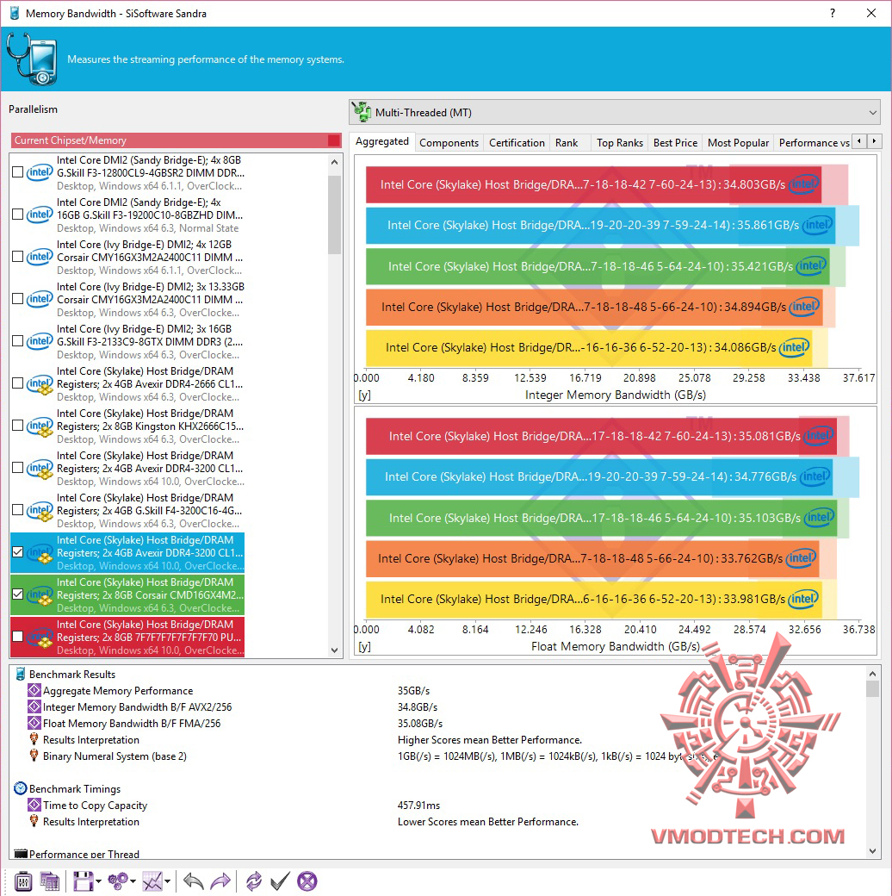Click the 457.91ms timing value
The width and height of the screenshot is (892, 896).
[418, 806]
